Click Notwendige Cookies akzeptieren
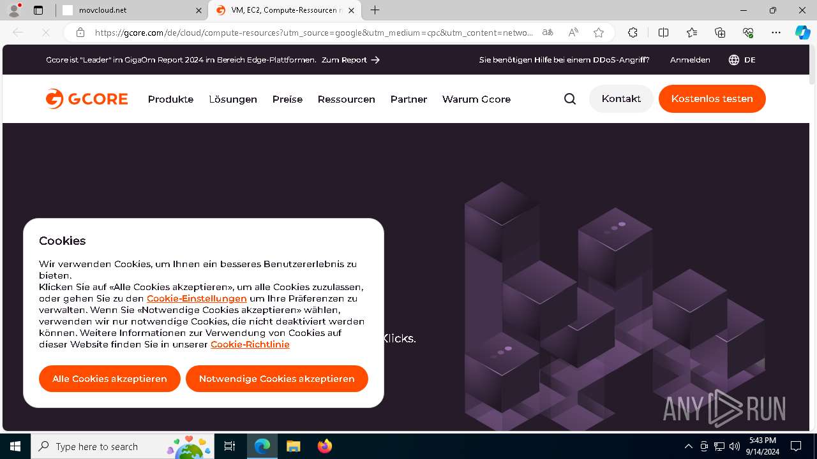This screenshot has width=817, height=459. click(x=276, y=379)
